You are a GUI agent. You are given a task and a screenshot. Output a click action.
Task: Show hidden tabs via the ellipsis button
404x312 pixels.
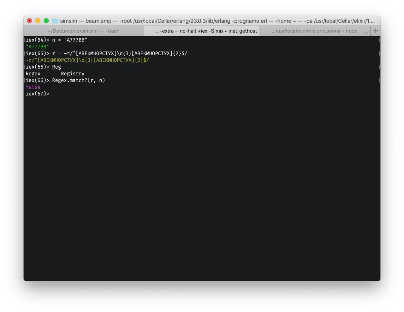(366, 32)
